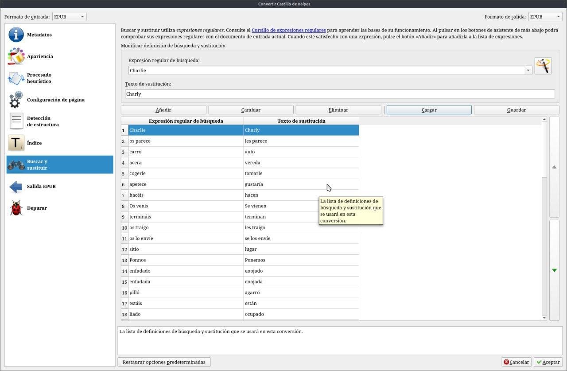The width and height of the screenshot is (567, 371).
Task: Click the 'auto' replacement cell
Action: 301,152
